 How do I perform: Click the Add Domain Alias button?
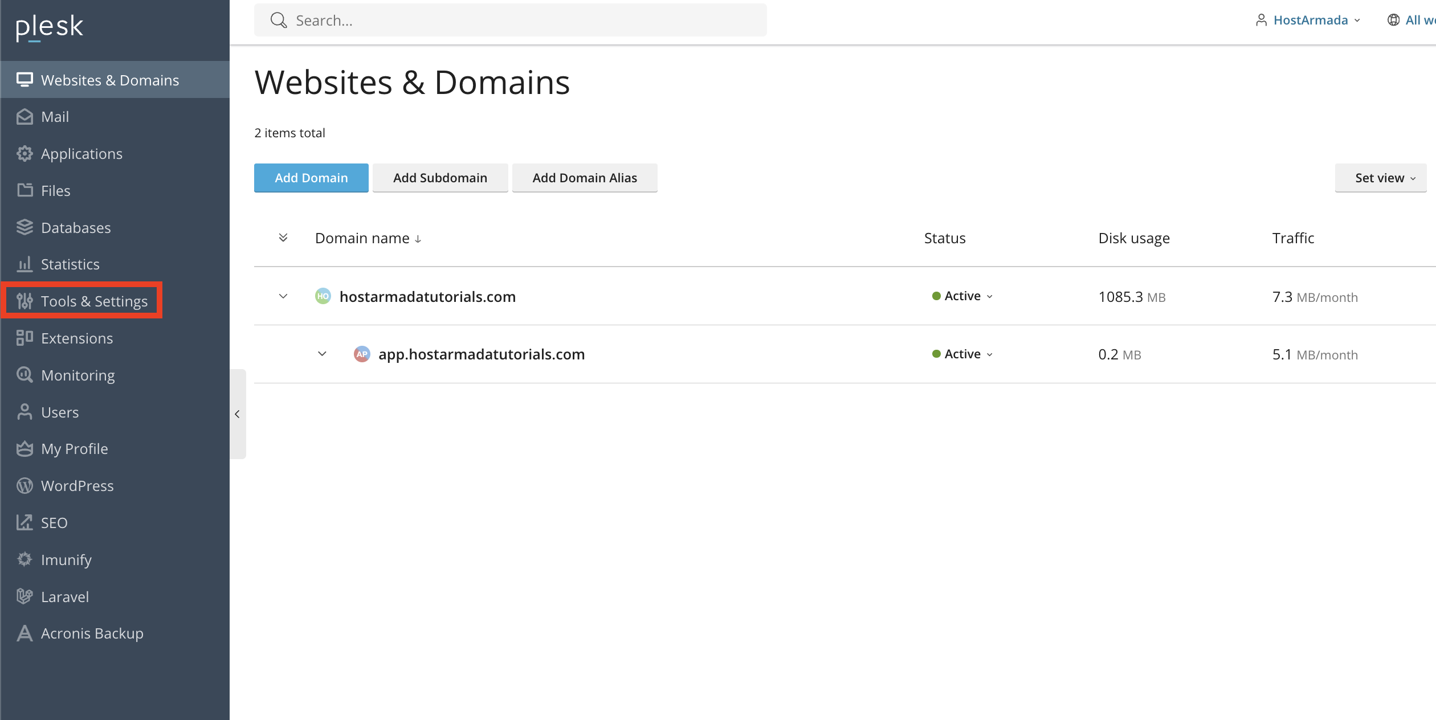(585, 178)
